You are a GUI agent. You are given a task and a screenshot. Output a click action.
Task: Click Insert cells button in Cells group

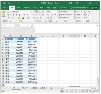(77, 12)
